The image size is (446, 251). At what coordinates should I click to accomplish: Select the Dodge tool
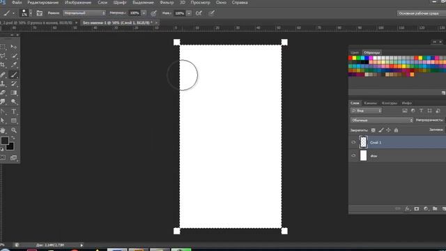coord(14,102)
